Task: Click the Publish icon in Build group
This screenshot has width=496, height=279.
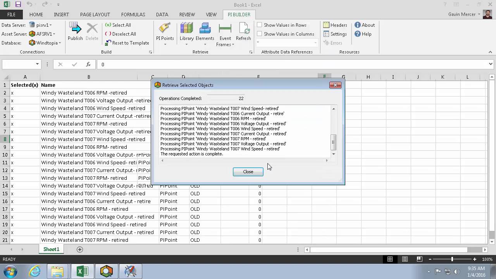Action: [75, 31]
